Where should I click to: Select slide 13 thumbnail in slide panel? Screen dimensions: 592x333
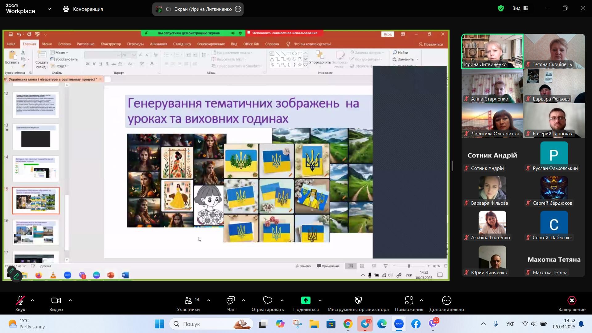coord(36,137)
